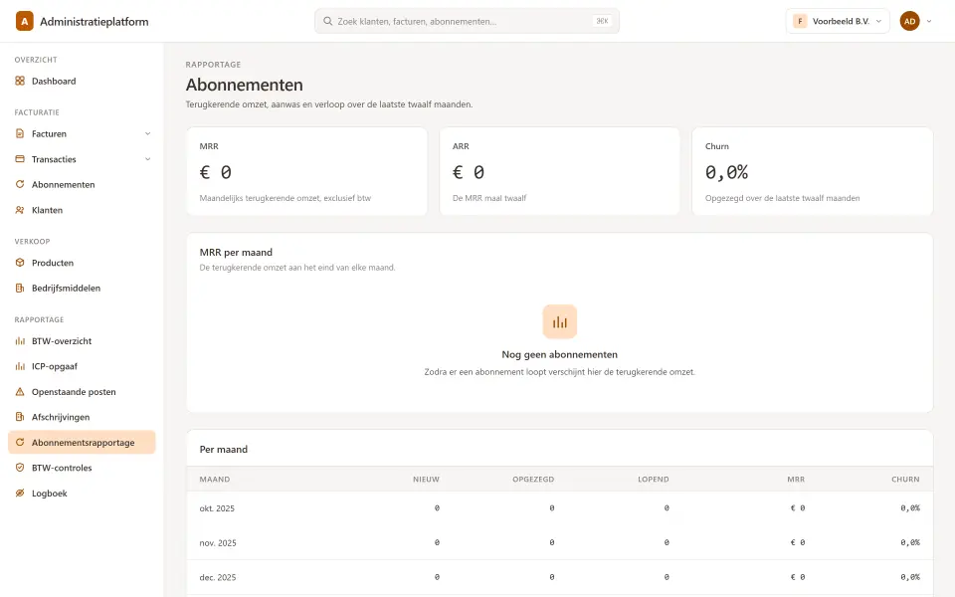Click the Logboek eye icon
The height and width of the screenshot is (597, 955).
(20, 494)
